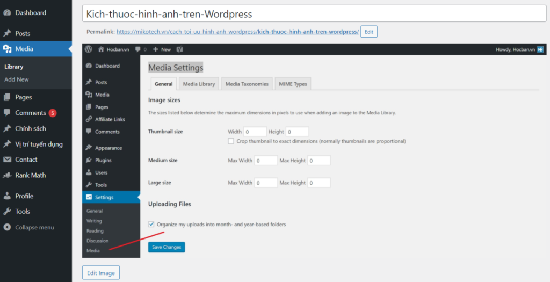Click the Howdy, Hocban.vn avatar

pyautogui.click(x=540, y=49)
